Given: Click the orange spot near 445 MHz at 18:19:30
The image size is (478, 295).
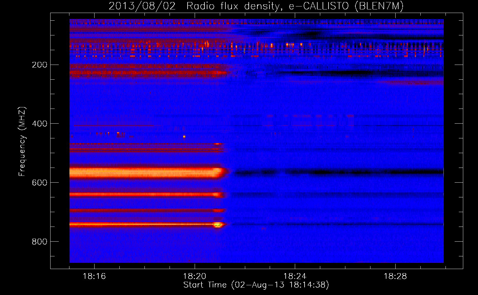Looking at the screenshot, I should (x=184, y=137).
